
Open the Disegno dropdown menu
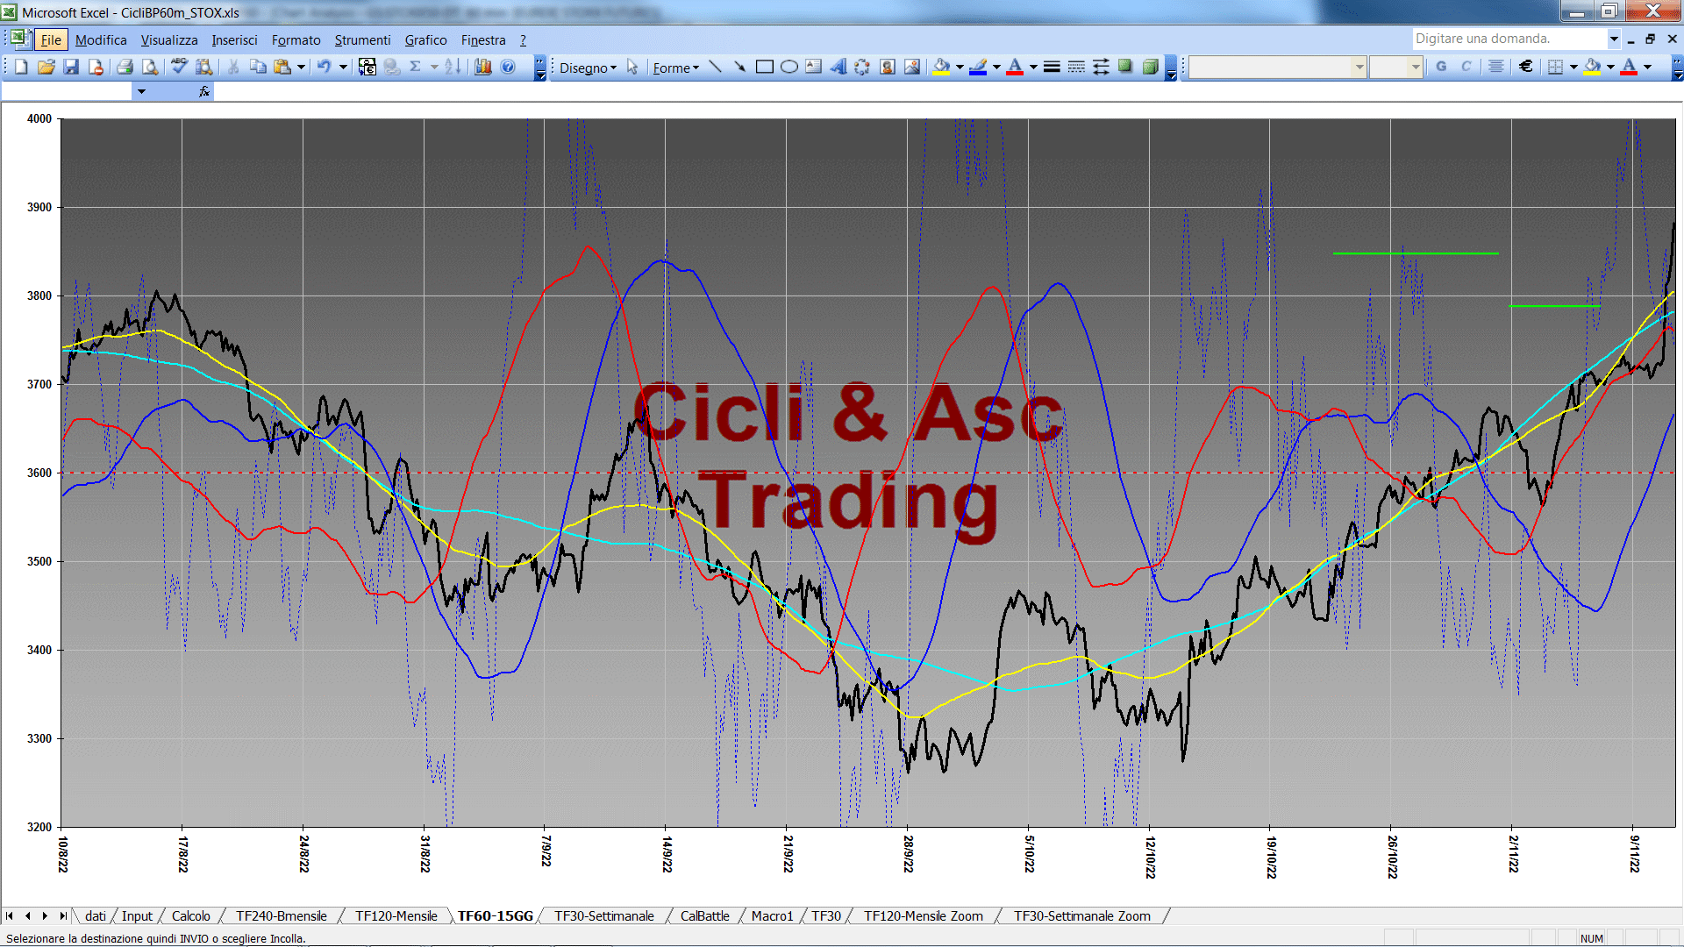click(x=588, y=68)
